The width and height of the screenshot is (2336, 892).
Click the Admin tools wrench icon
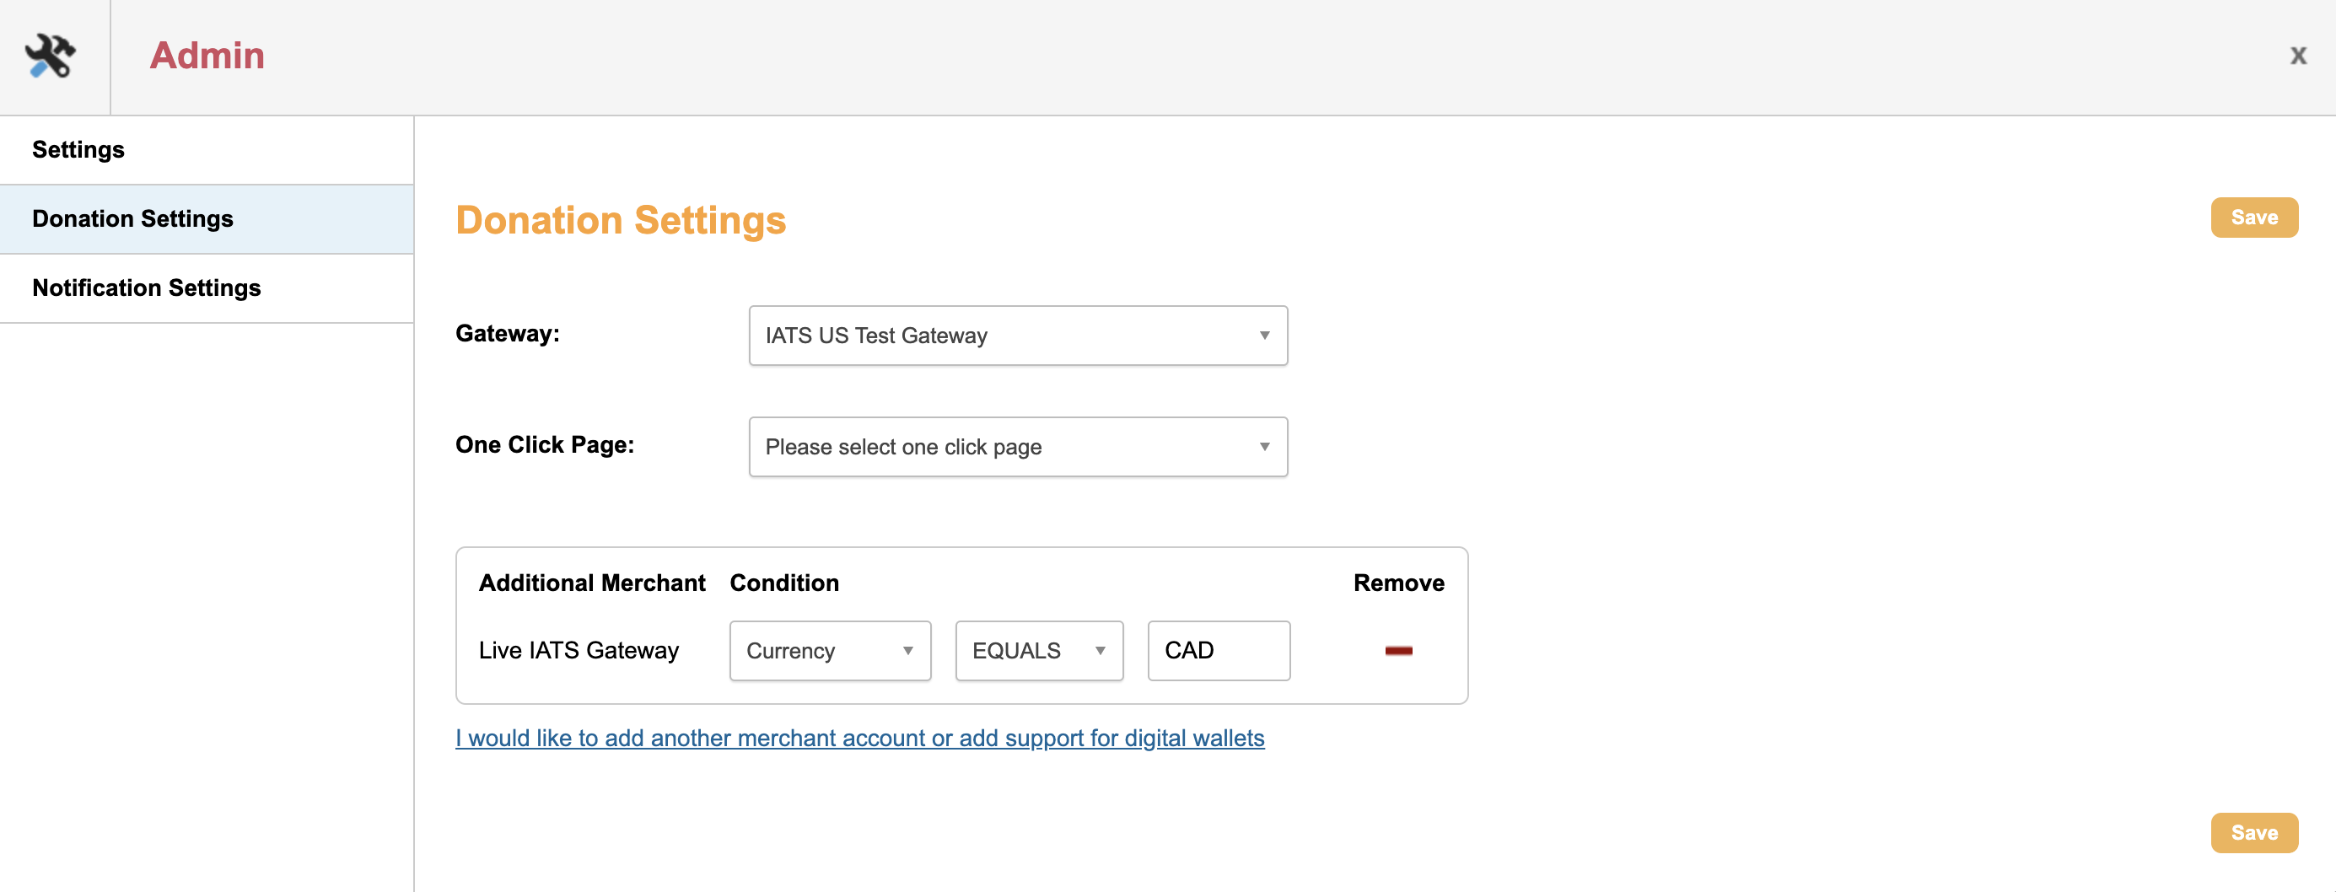pos(51,56)
